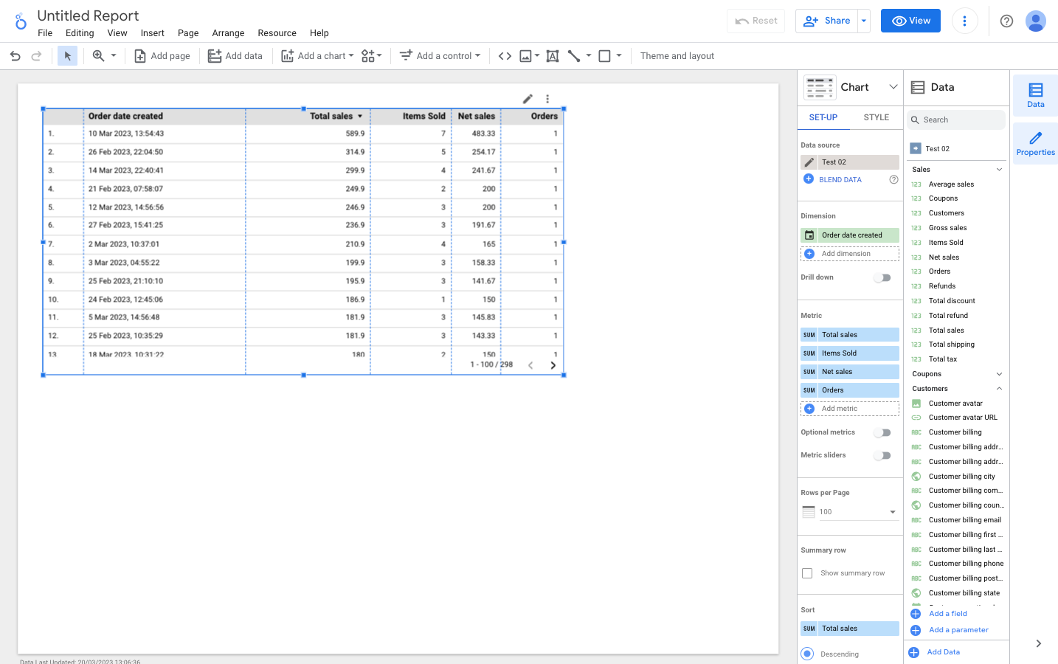
Task: Click the undo arrow icon
Action: click(x=15, y=56)
